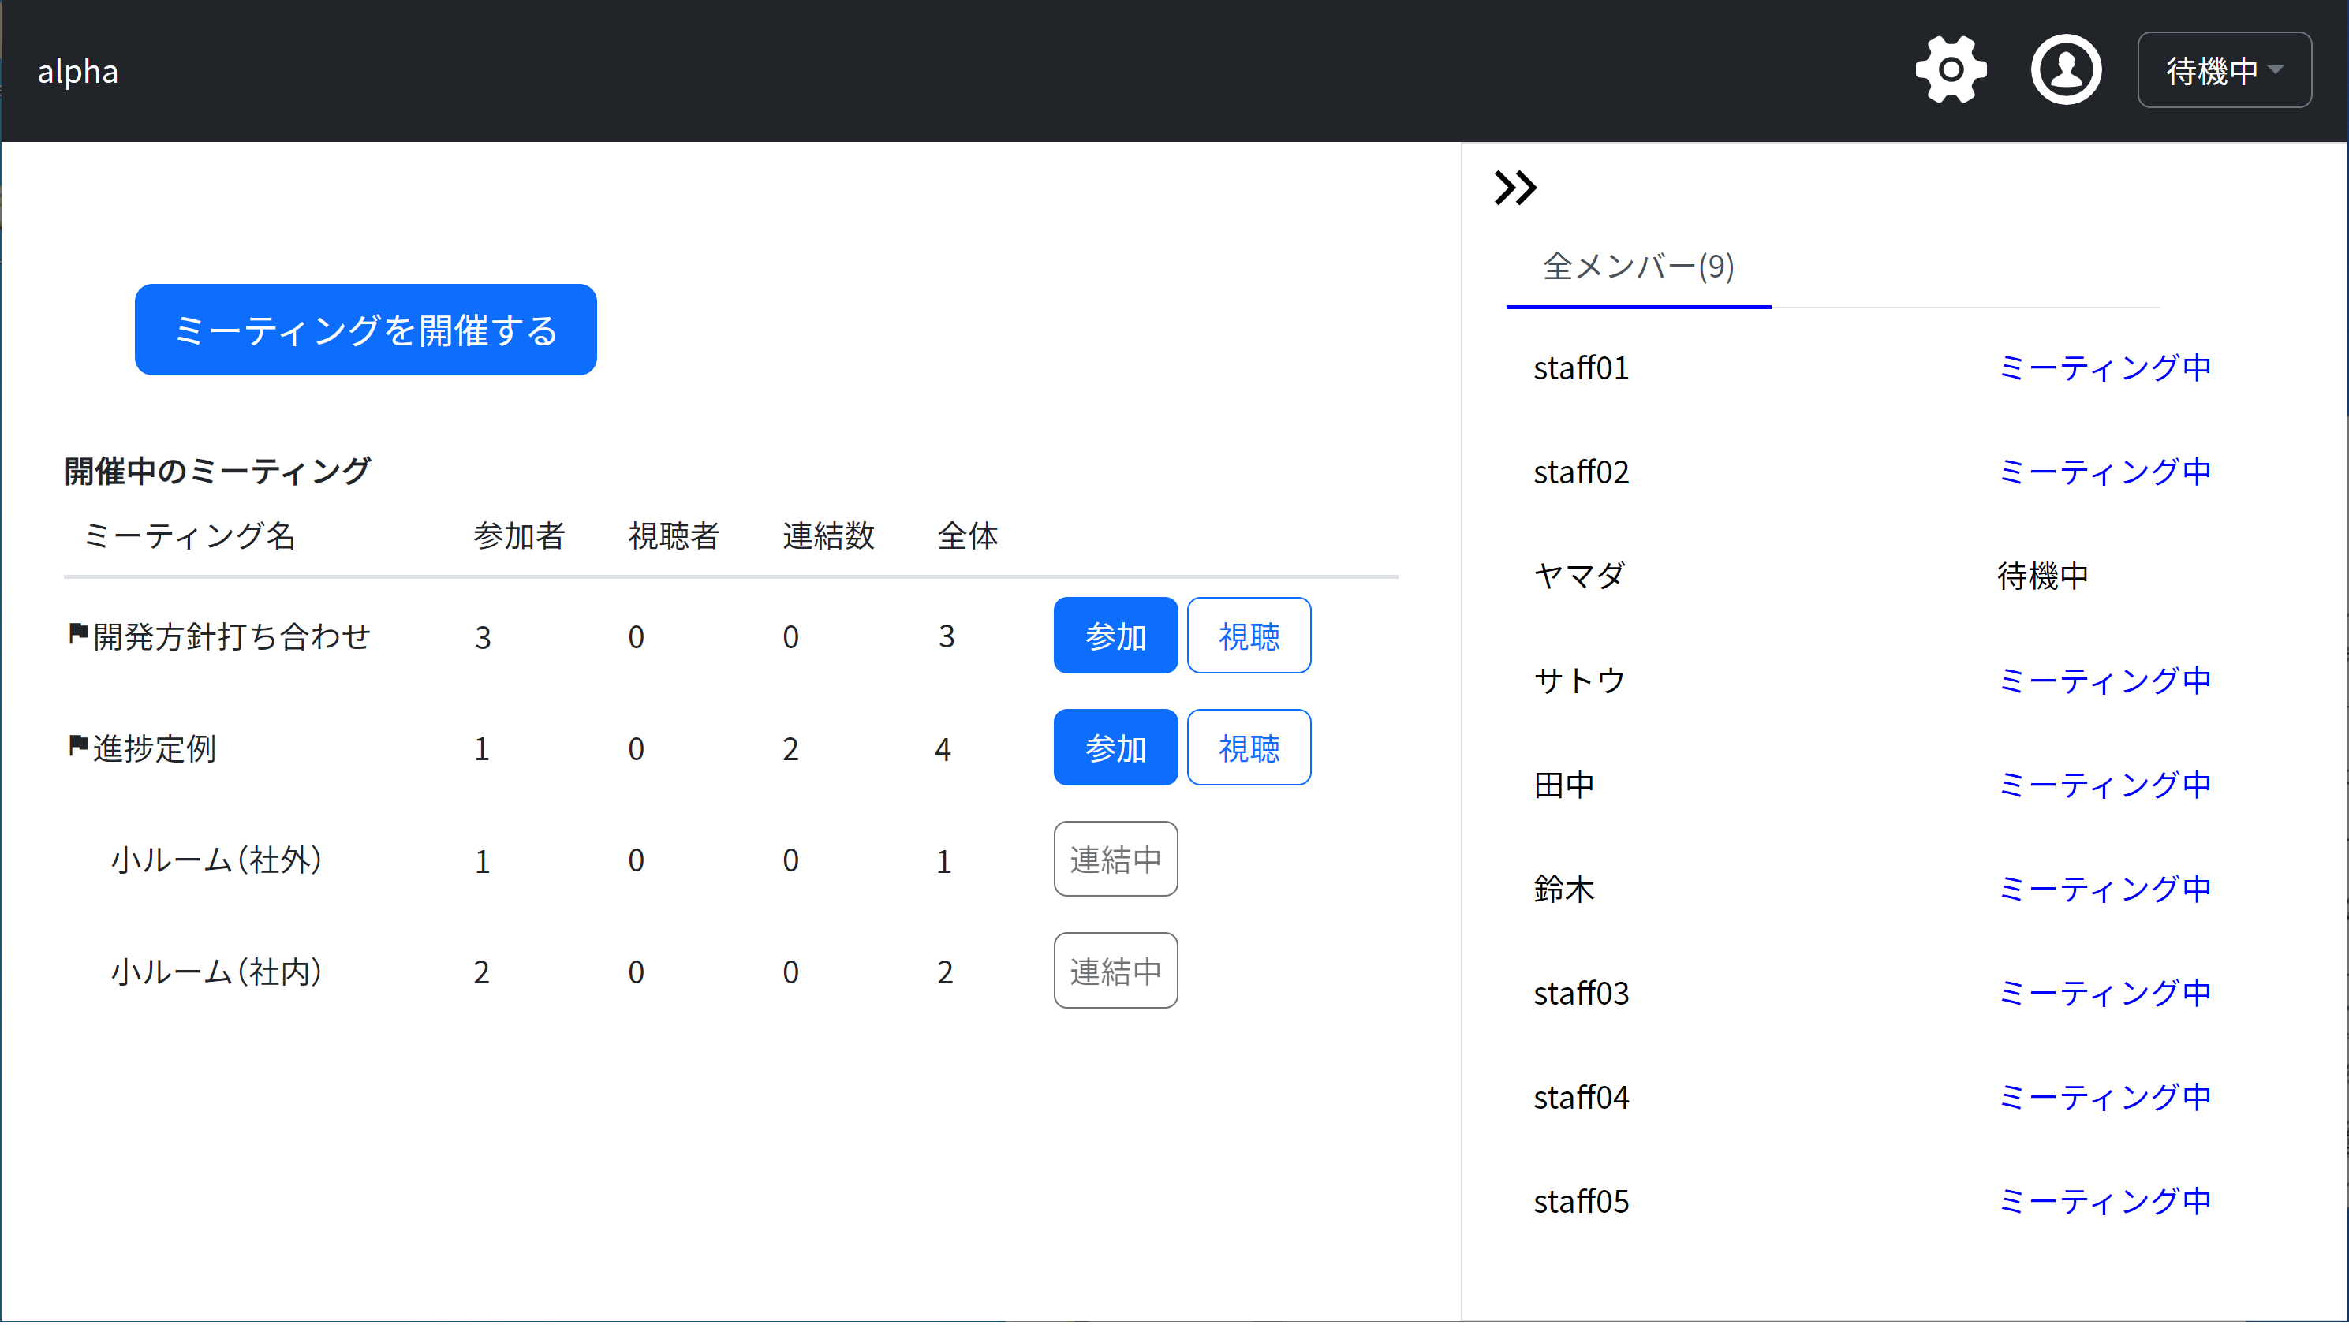2349x1328 pixels.
Task: Select member name staff02
Action: [x=1581, y=472]
